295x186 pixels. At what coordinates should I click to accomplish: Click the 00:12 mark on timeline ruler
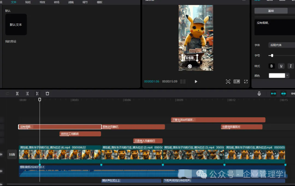(x=232, y=100)
